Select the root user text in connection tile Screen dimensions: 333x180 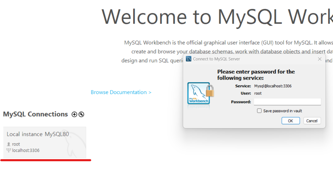point(16,144)
